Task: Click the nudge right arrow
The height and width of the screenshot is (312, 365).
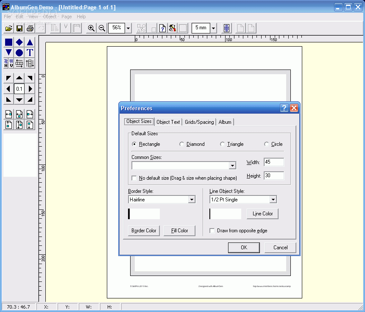Action: pyautogui.click(x=30, y=89)
